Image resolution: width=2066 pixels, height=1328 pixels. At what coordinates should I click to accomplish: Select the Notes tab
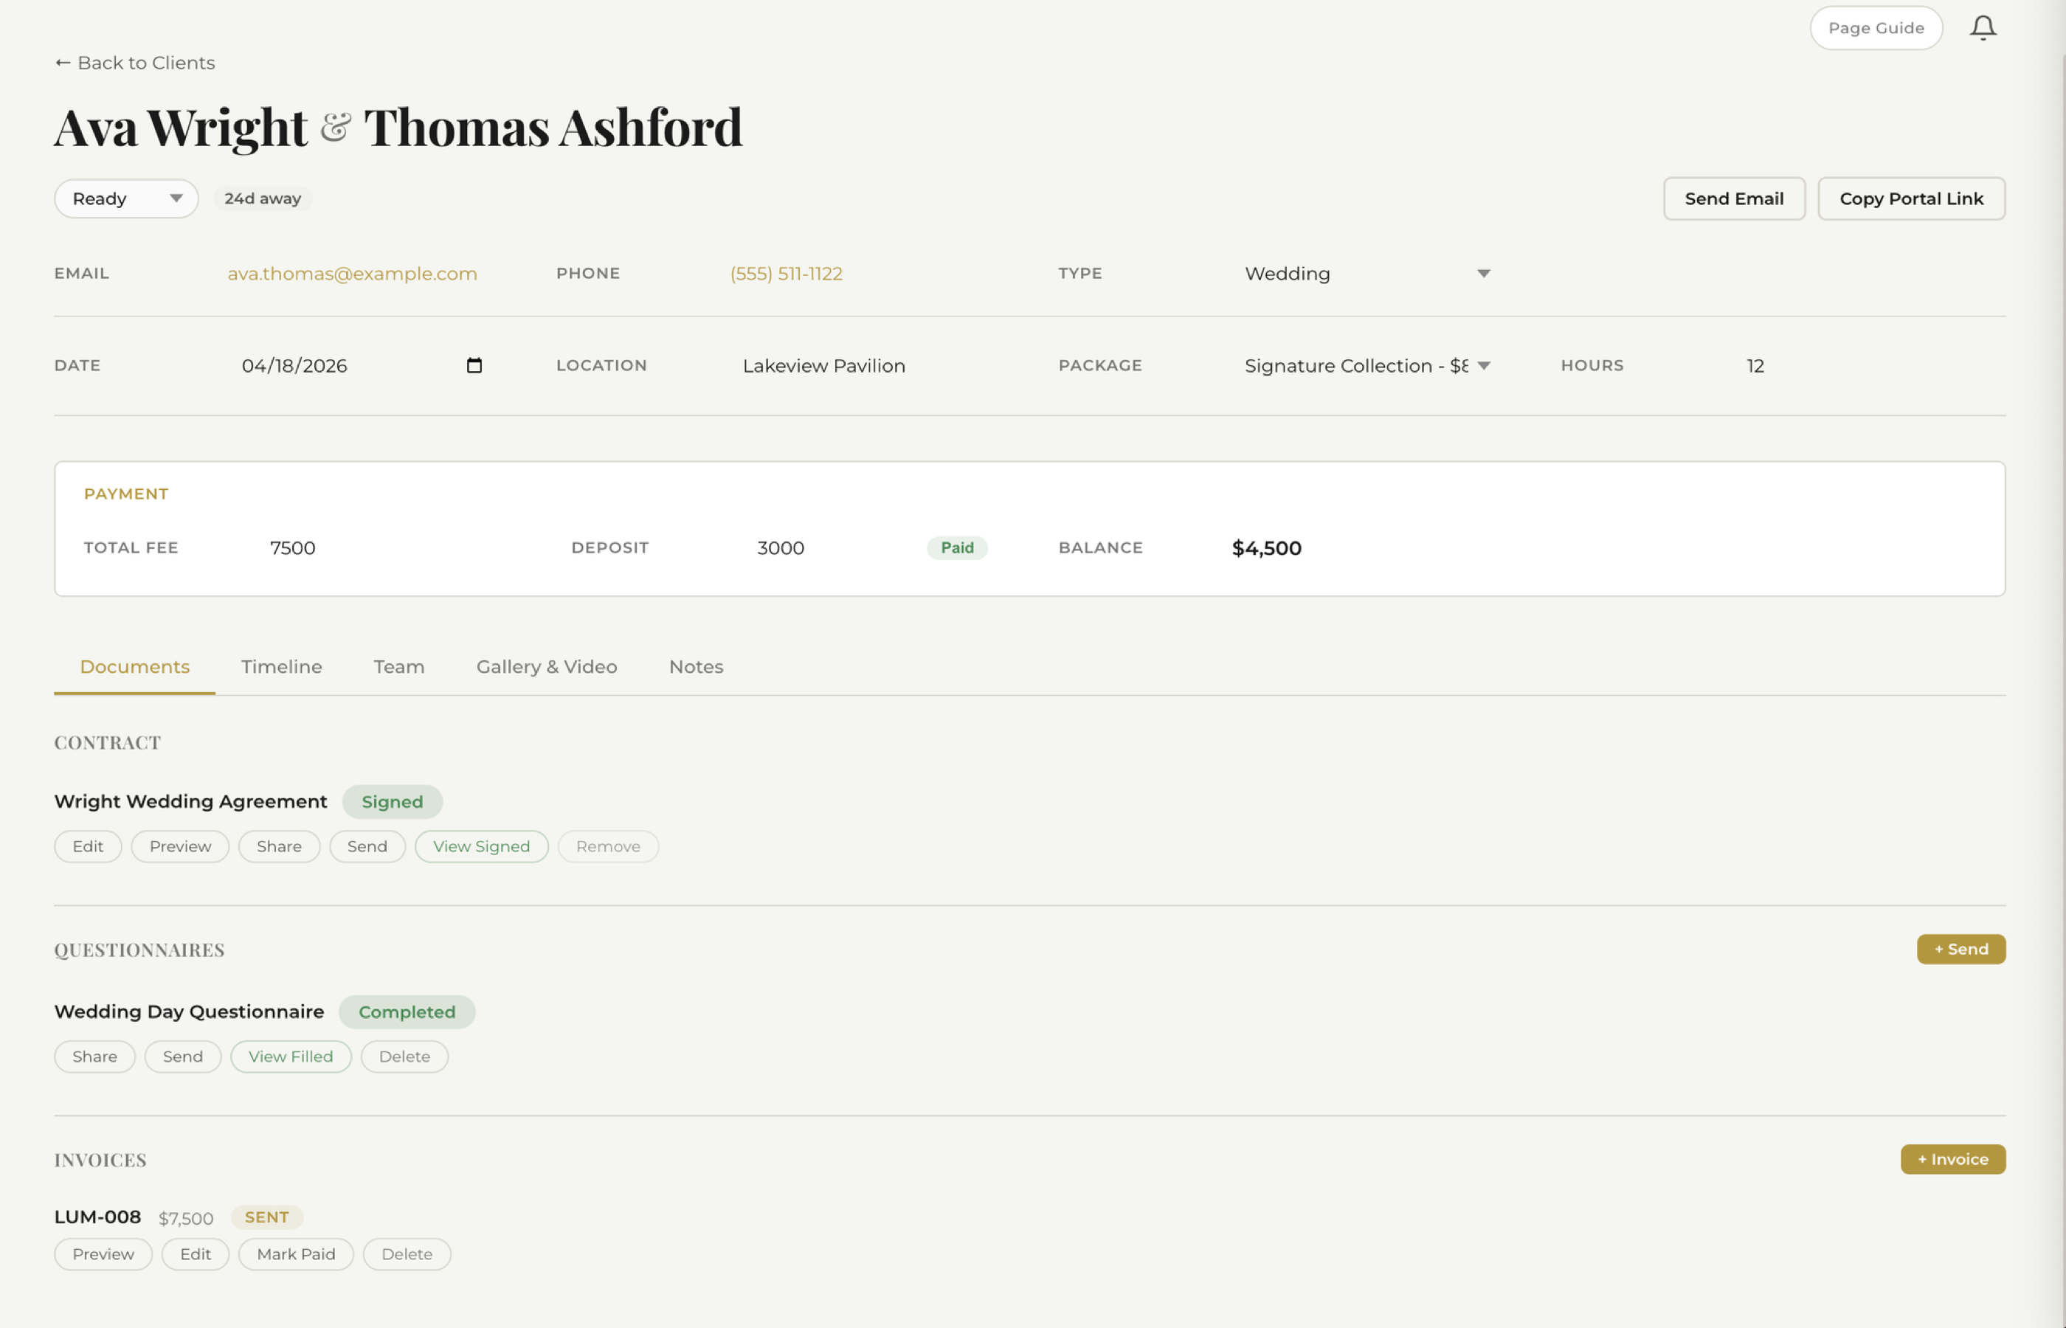pyautogui.click(x=696, y=667)
